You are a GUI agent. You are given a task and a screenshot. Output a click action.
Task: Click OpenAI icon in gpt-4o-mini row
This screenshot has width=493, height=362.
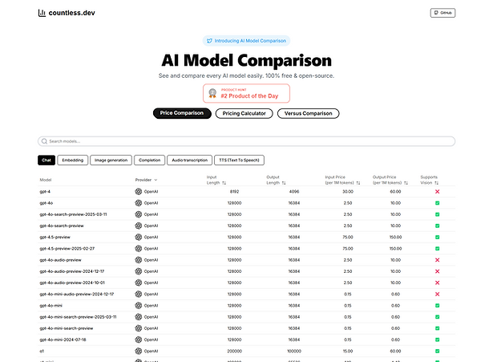click(x=139, y=306)
